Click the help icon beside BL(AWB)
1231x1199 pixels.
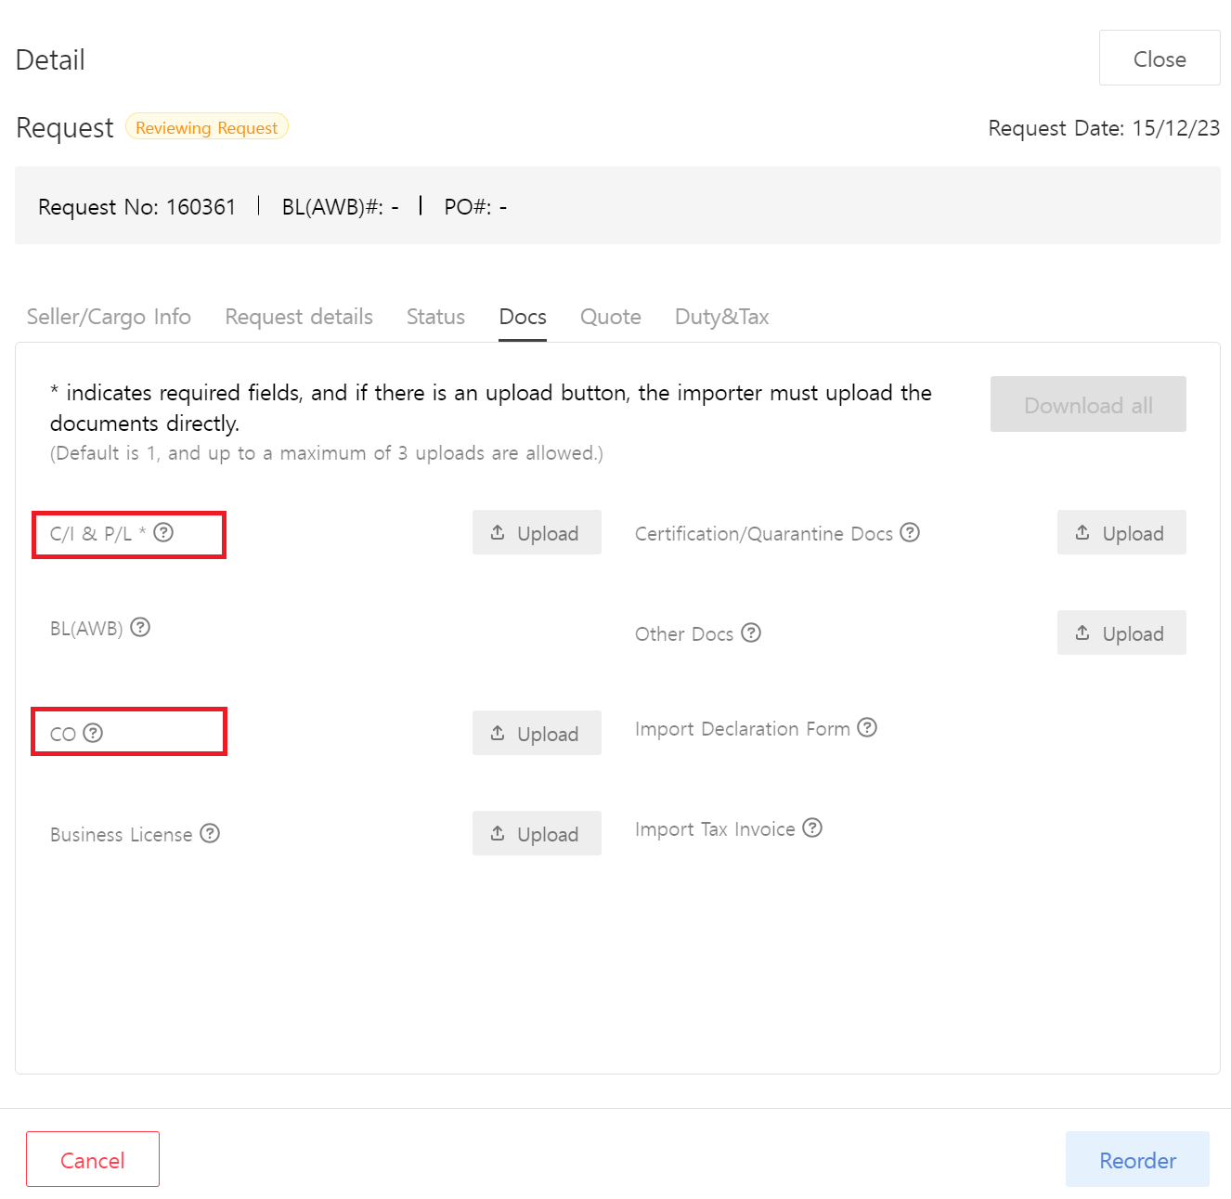[140, 627]
